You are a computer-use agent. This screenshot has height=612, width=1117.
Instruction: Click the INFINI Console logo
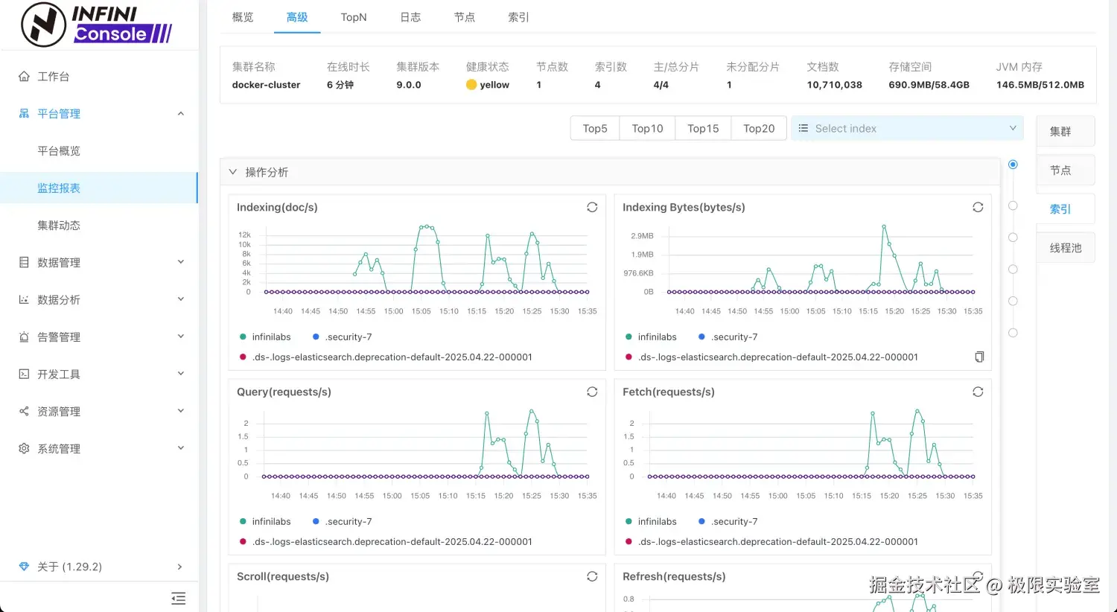[98, 25]
